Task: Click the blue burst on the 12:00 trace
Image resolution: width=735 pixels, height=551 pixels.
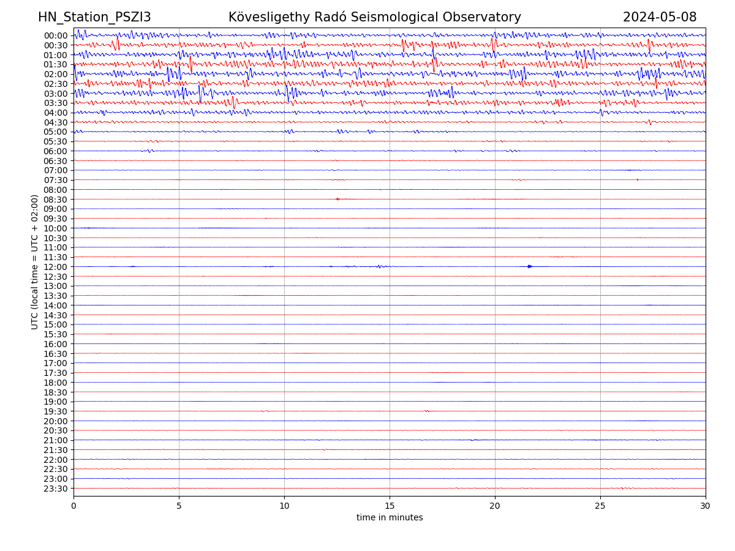Action: coord(530,266)
